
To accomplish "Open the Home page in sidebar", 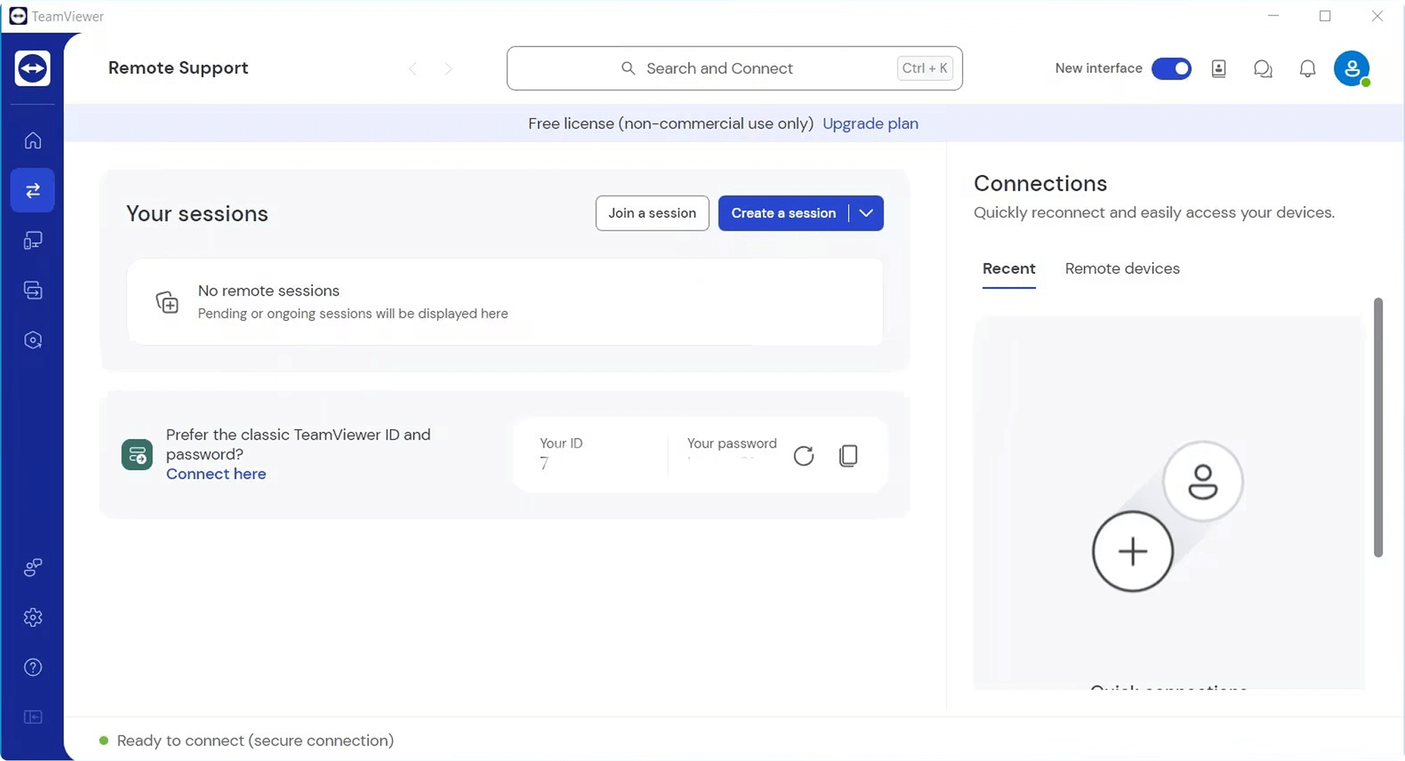I will (x=33, y=140).
